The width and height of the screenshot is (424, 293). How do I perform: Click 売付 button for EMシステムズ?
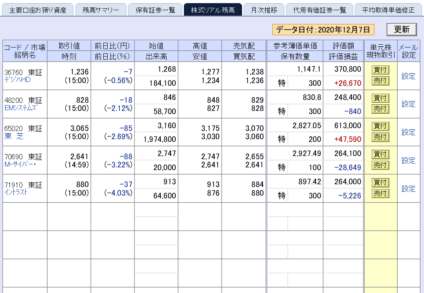pyautogui.click(x=380, y=109)
